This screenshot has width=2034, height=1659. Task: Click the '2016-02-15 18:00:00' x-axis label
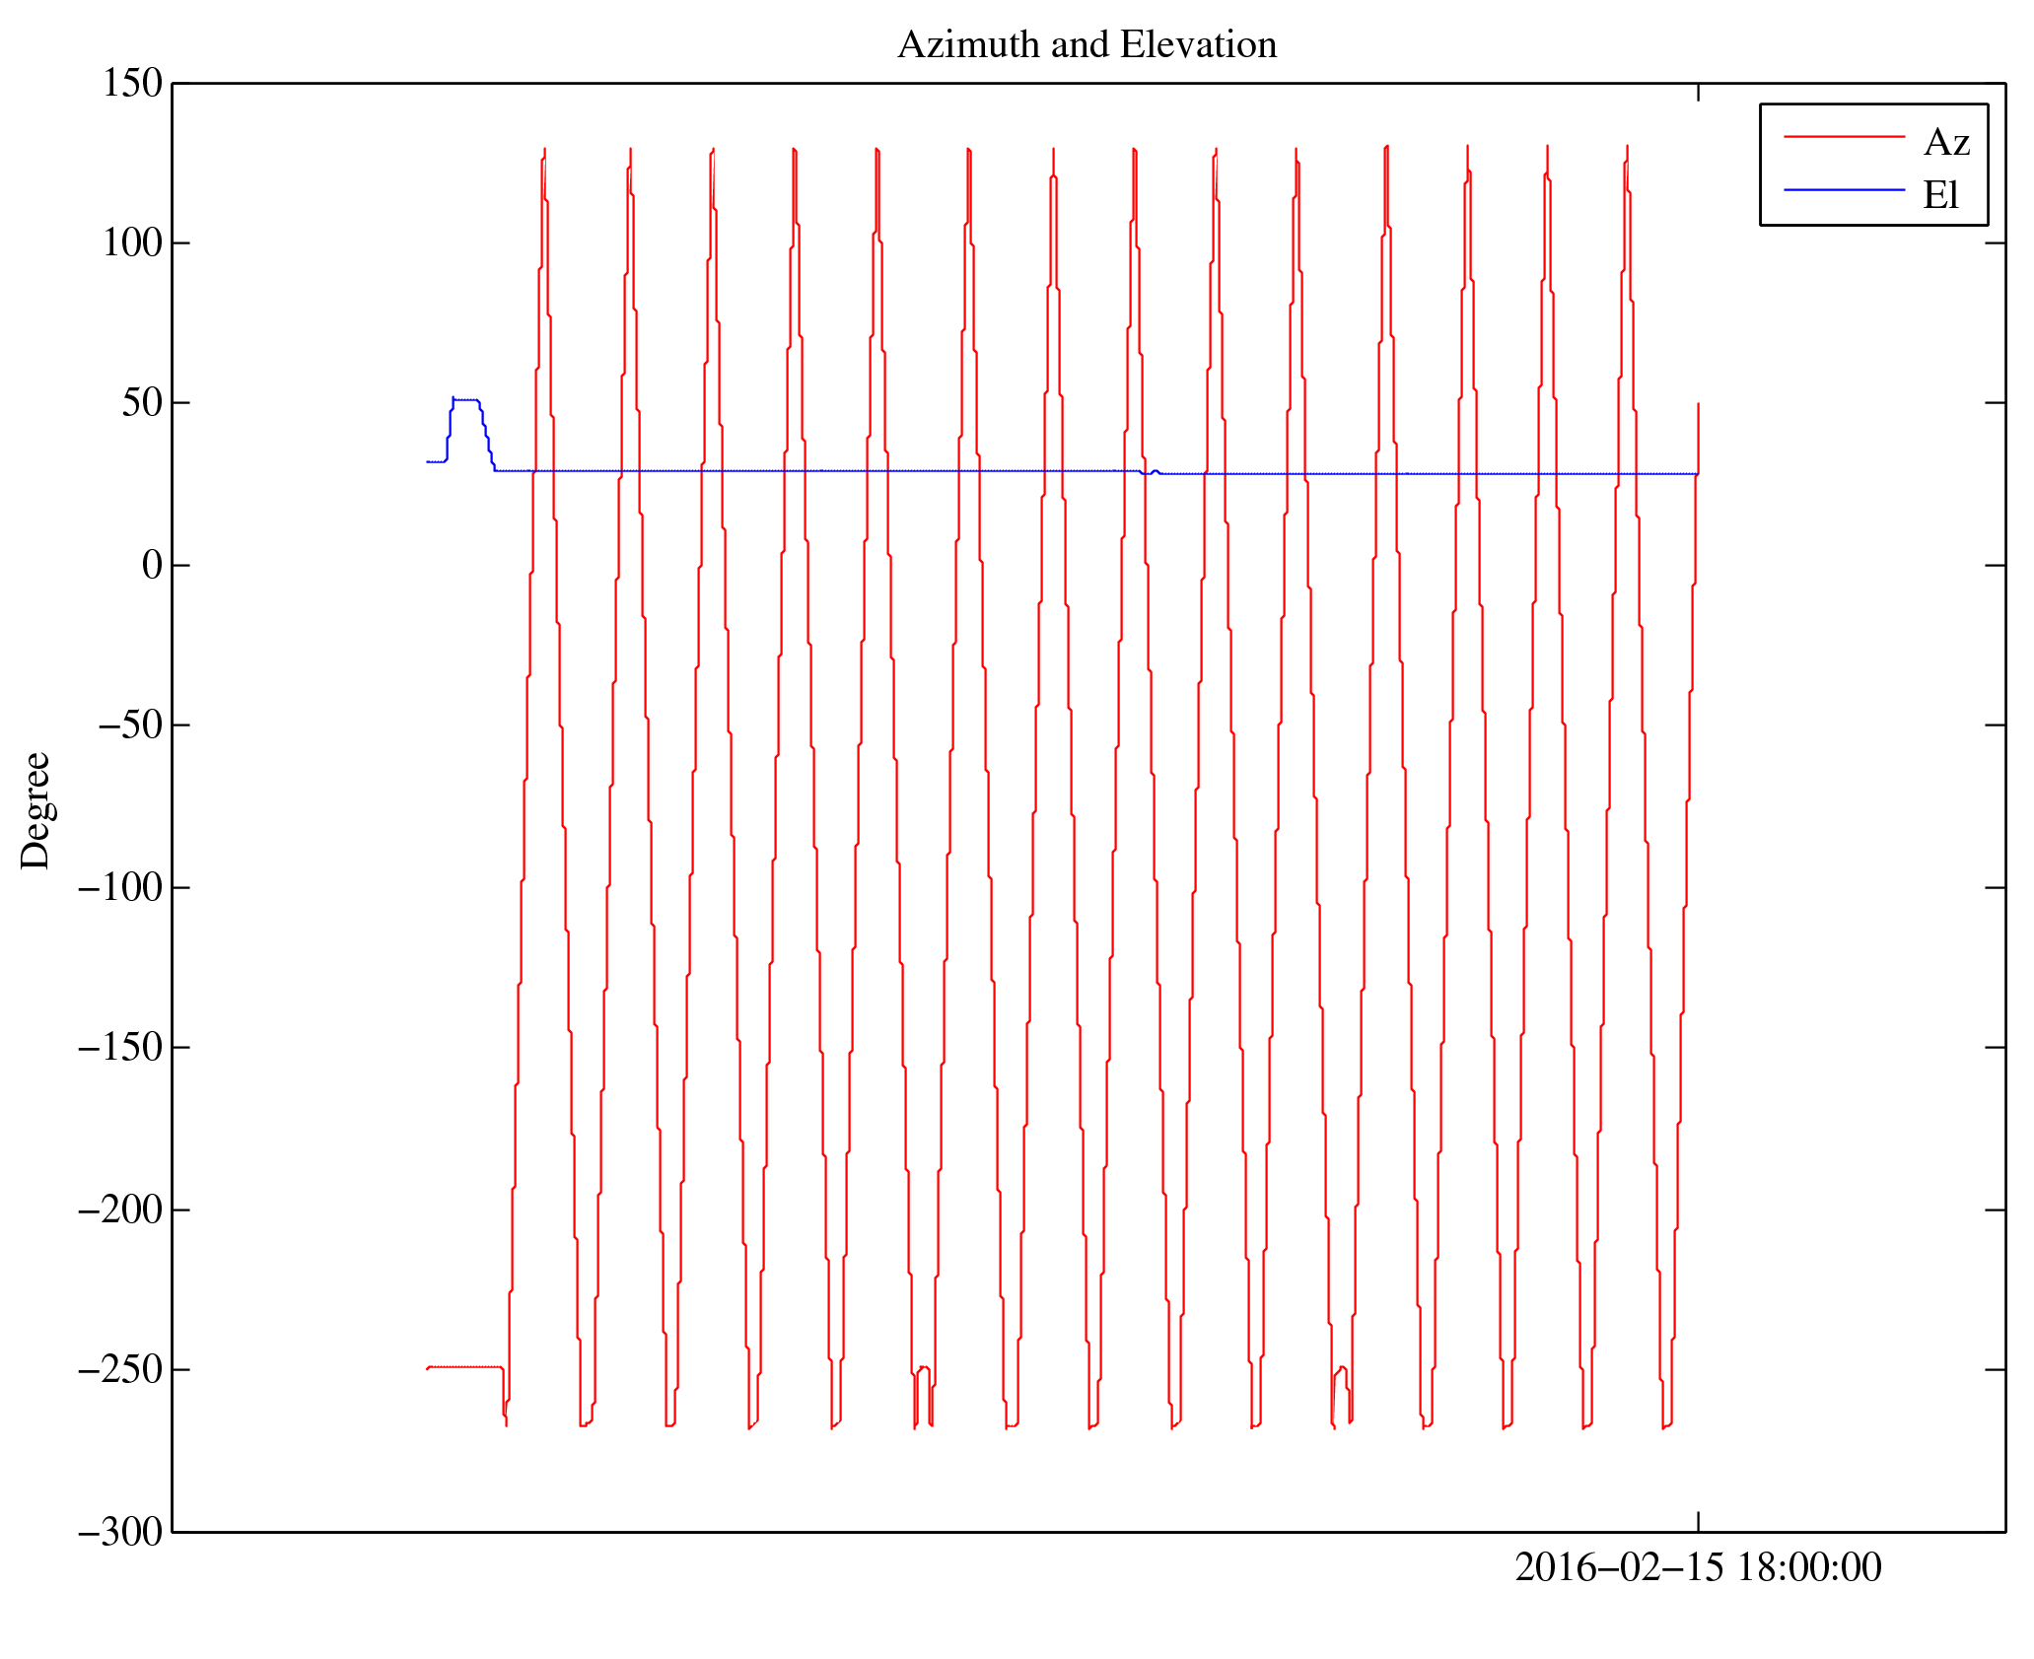pos(1697,1568)
